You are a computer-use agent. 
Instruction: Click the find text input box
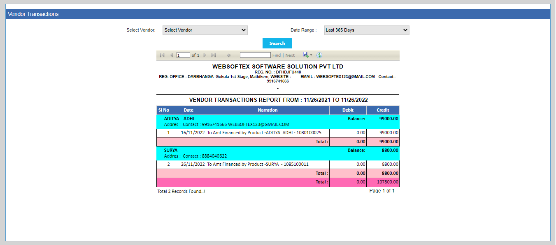(x=255, y=55)
